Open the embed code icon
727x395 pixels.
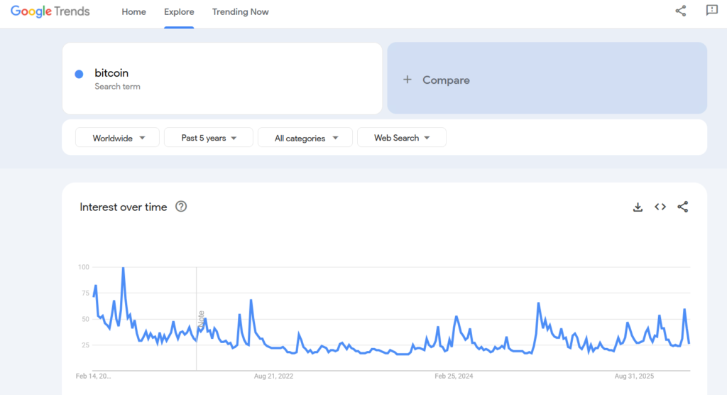click(x=660, y=207)
